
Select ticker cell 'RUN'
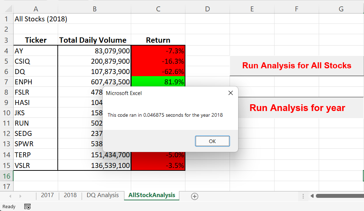click(36, 123)
